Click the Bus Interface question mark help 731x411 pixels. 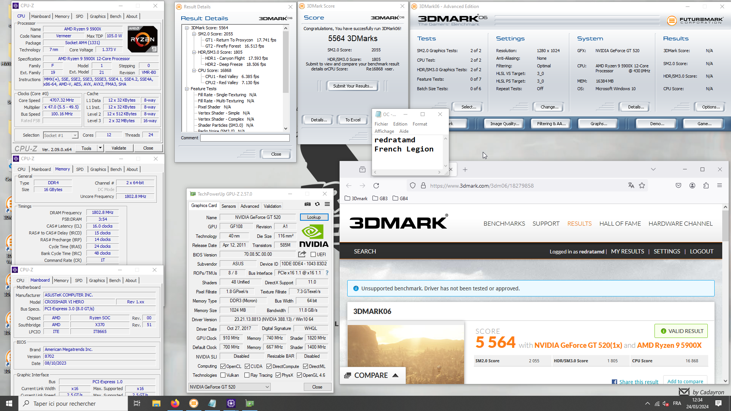(x=327, y=273)
